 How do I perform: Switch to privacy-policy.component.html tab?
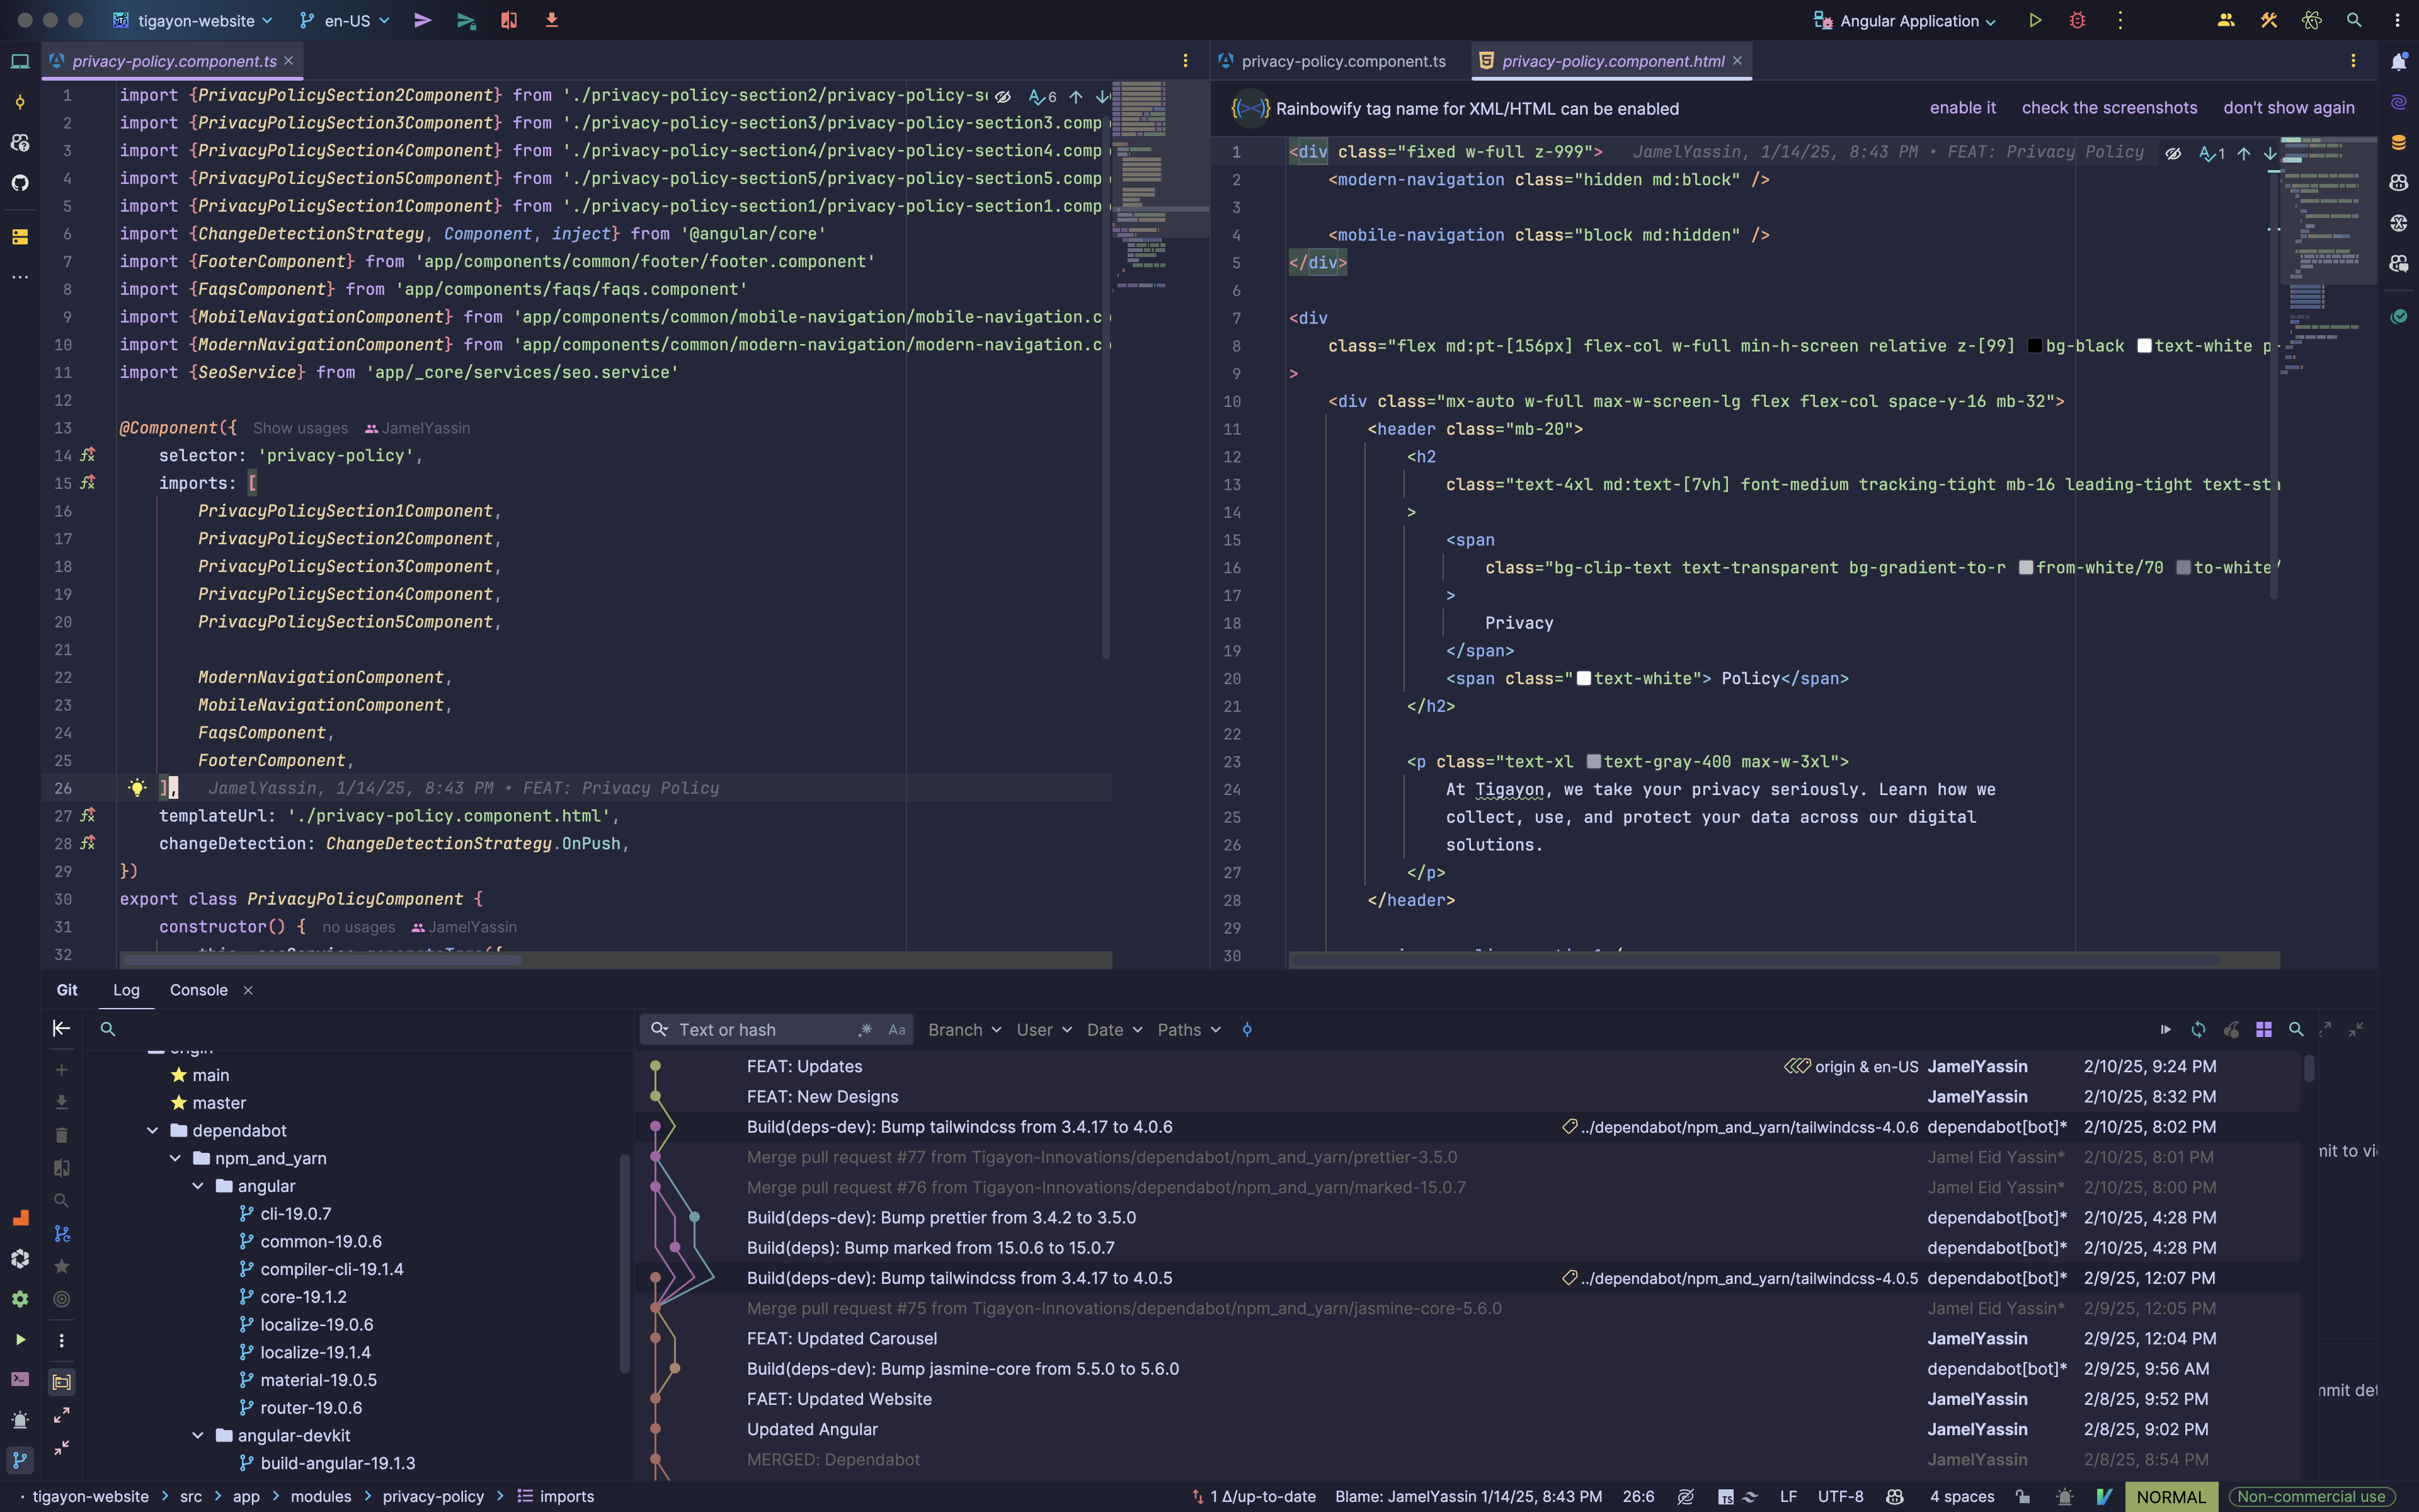1611,61
